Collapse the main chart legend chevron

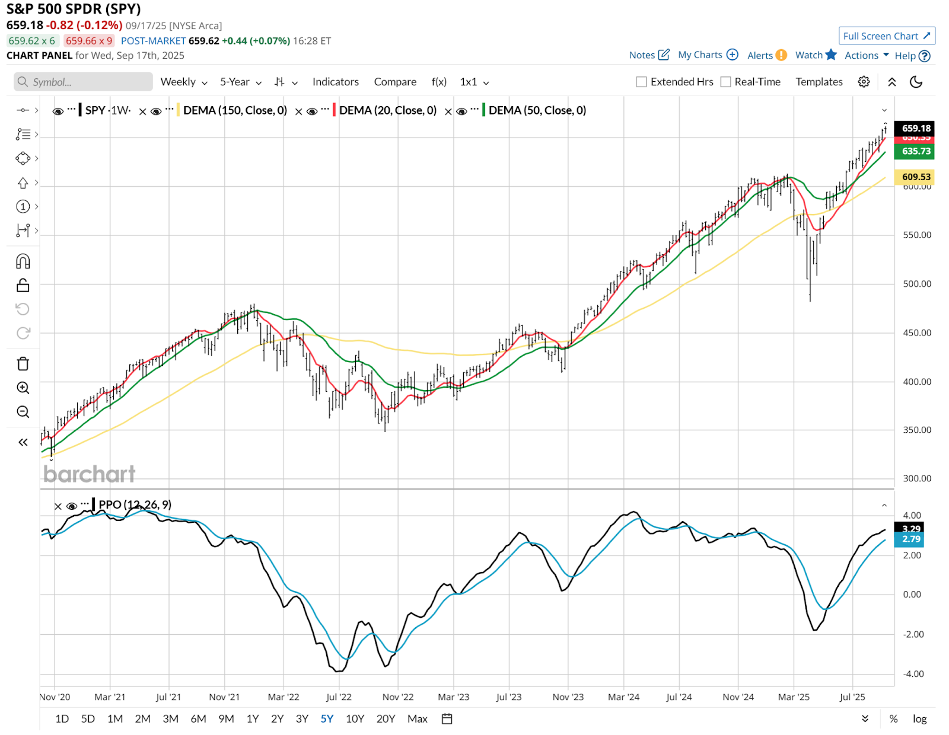(884, 110)
